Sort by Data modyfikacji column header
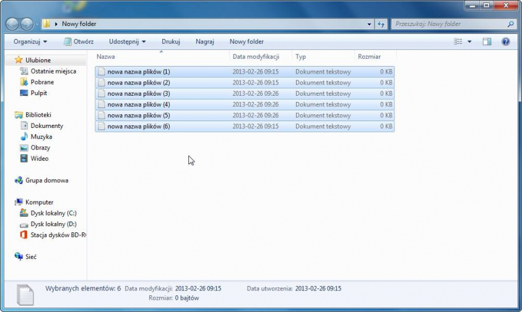The width and height of the screenshot is (522, 312). (x=256, y=56)
